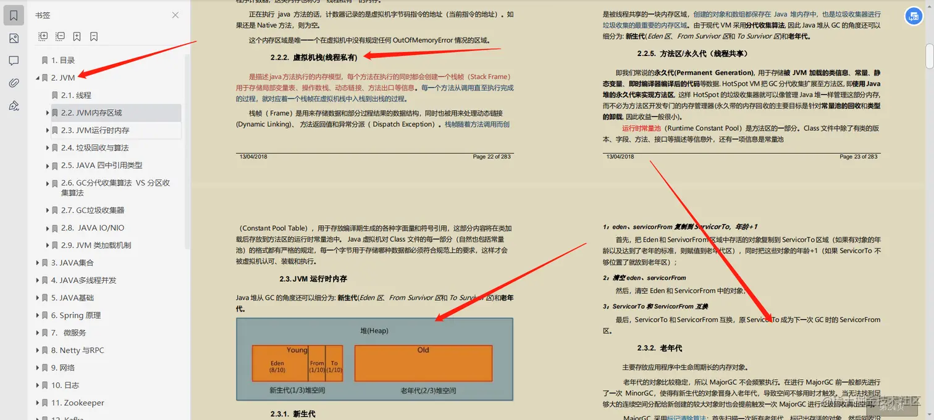Image resolution: width=934 pixels, height=420 pixels.
Task: Collapse the '2. JVM' bookmark tree
Action: [37, 78]
